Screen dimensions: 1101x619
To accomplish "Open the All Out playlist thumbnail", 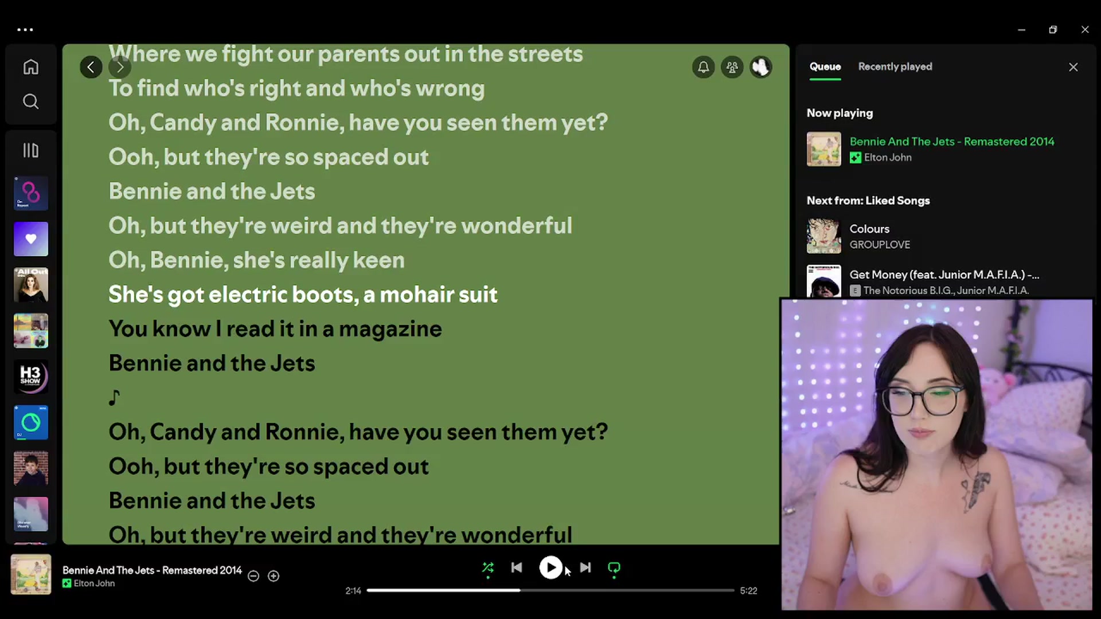I will tap(31, 285).
